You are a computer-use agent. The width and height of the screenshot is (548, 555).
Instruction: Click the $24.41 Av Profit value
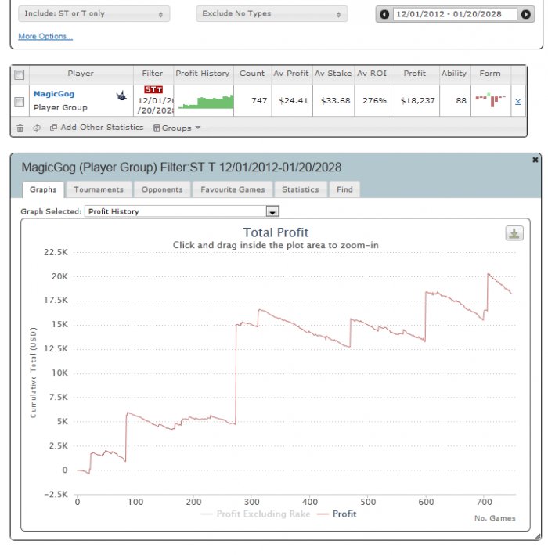(294, 101)
